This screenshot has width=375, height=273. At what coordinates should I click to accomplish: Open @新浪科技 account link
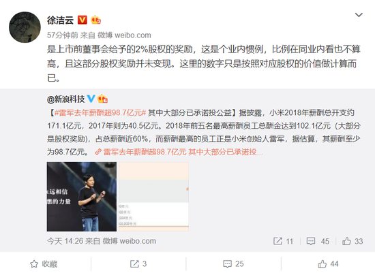[65, 99]
